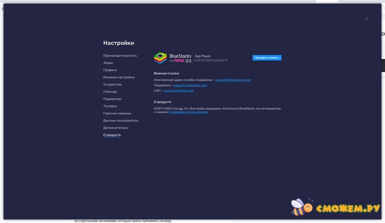Select Данные пользователя in the sidebar

click(120, 120)
